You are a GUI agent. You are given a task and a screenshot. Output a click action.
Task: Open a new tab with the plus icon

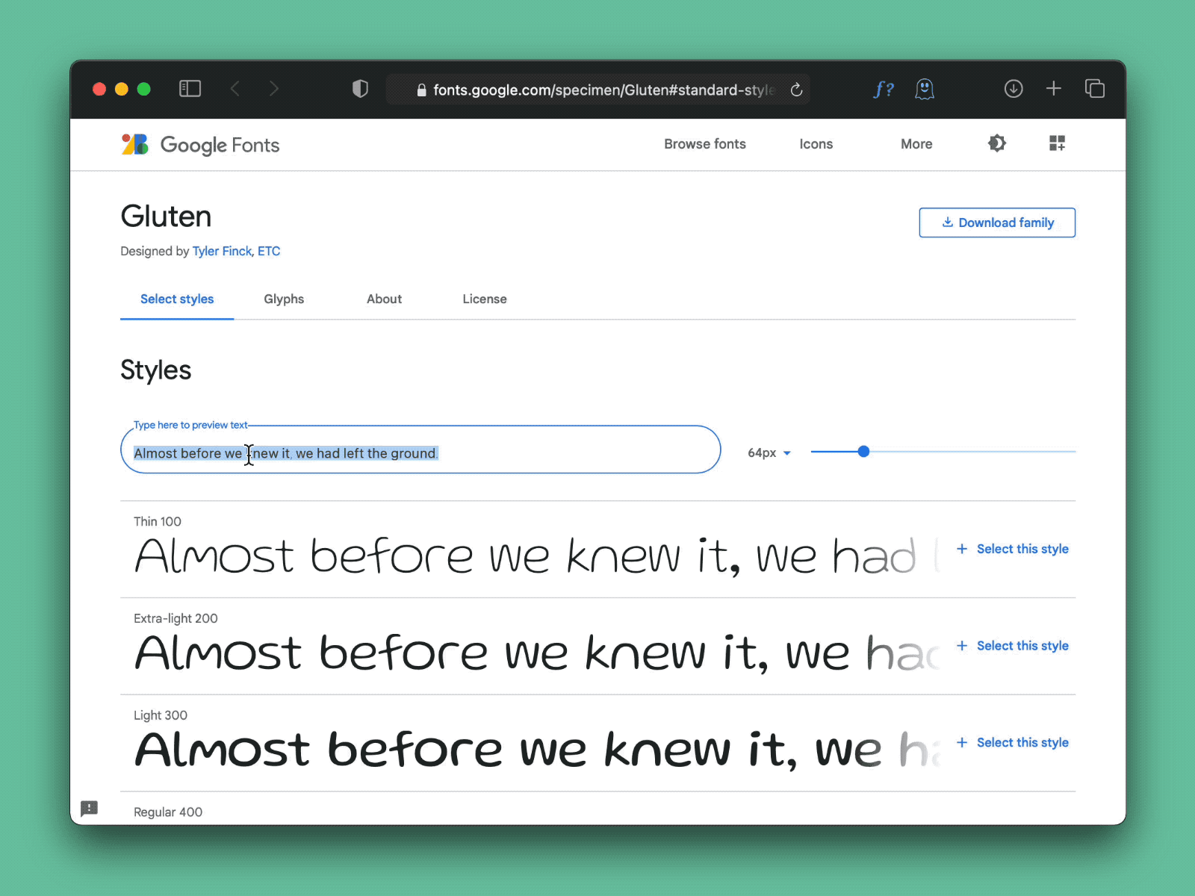tap(1054, 89)
